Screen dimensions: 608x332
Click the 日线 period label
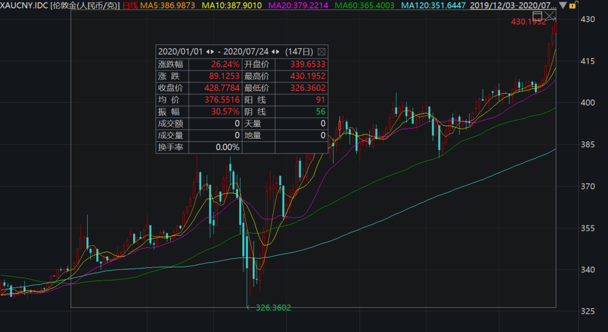click(x=130, y=5)
